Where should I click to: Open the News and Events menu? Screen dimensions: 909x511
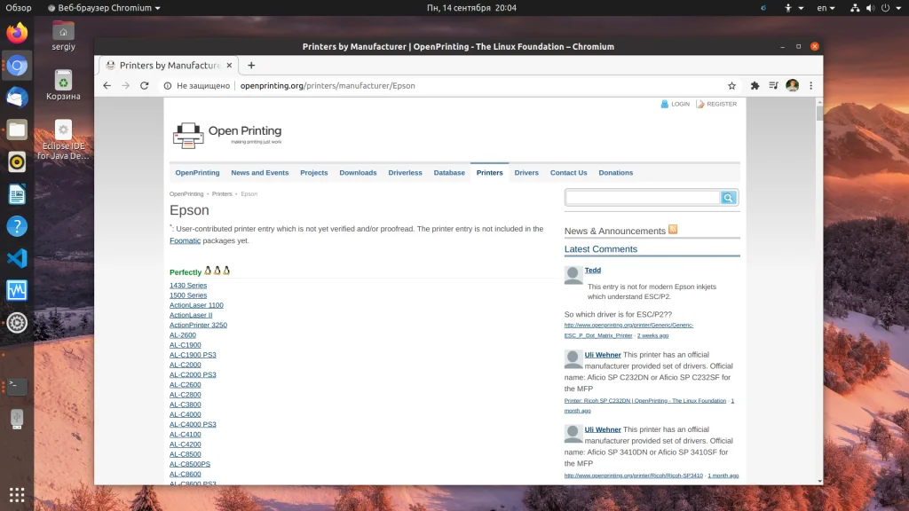click(x=260, y=173)
